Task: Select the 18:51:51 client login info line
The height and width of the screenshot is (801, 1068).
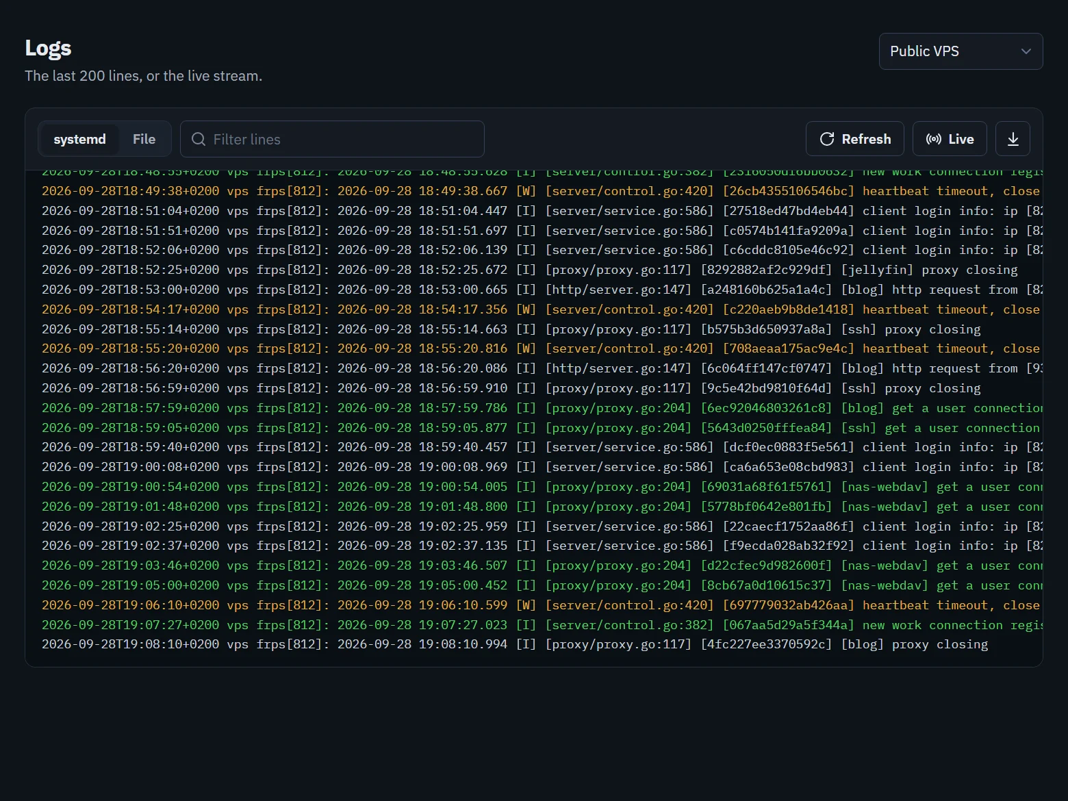Action: pos(541,231)
